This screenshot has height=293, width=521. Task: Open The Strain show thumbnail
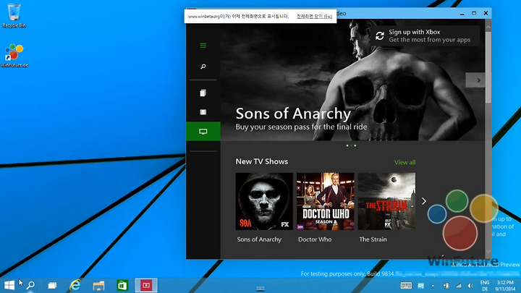point(386,201)
